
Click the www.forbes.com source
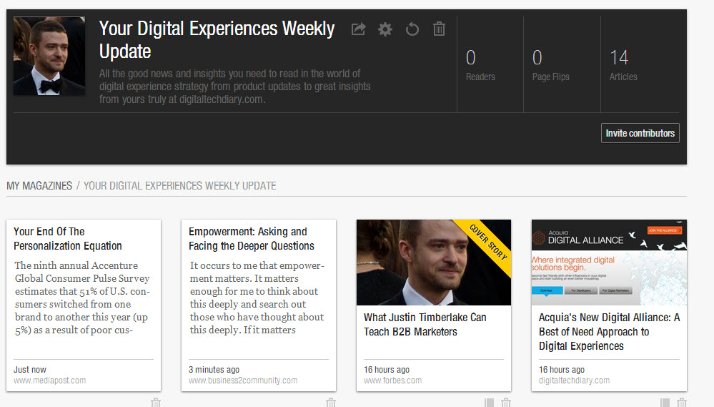click(x=392, y=381)
